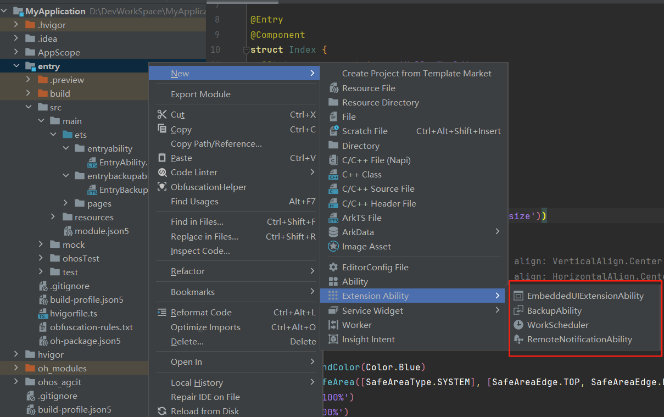Click the ObfuscationHelper icon
The height and width of the screenshot is (417, 664).
coord(161,187)
